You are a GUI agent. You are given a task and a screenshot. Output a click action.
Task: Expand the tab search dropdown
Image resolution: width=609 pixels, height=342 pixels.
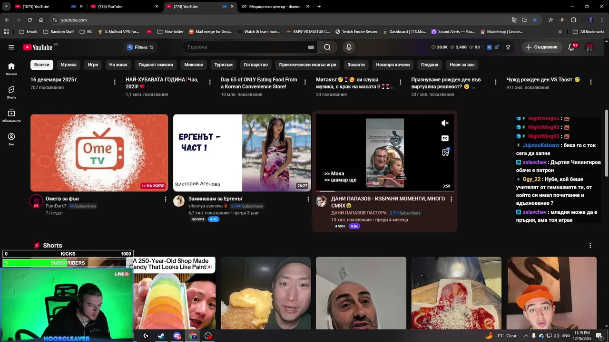(6, 7)
